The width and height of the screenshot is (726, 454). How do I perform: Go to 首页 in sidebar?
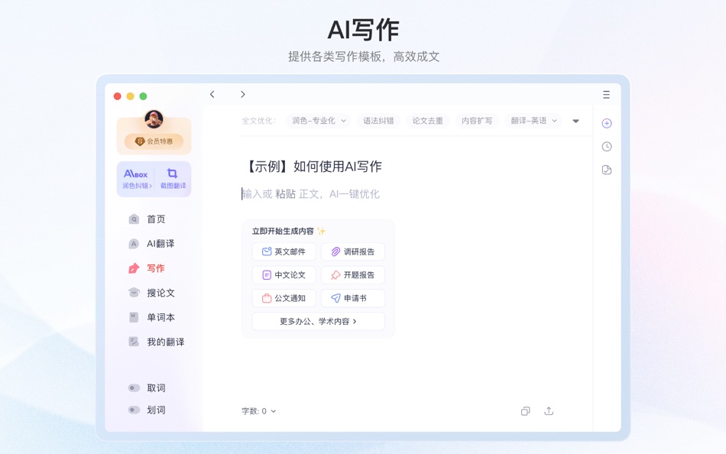[x=156, y=219]
